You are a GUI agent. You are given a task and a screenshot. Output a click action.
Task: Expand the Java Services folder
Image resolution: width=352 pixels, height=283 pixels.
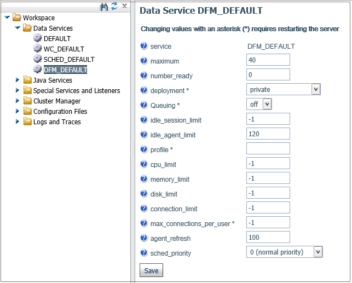coord(18,80)
